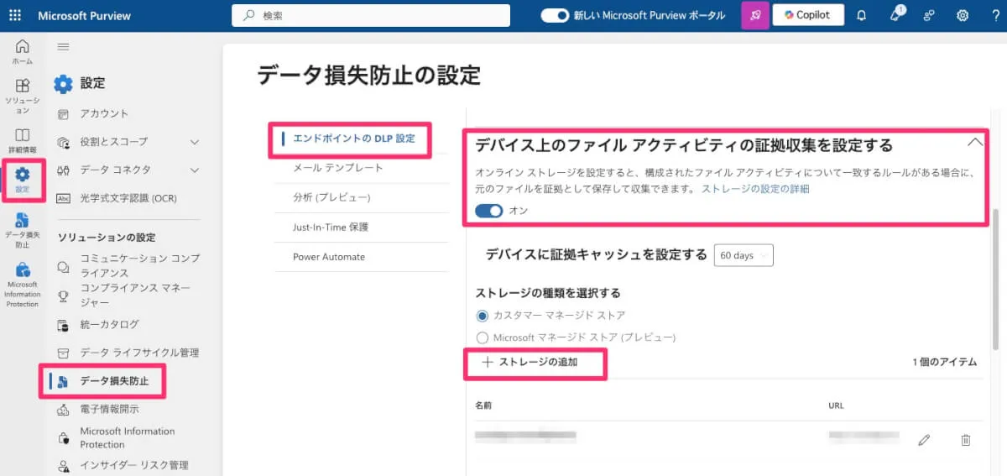Delete the storage entry with trash icon
Viewport: 1007px width, 476px height.
966,439
